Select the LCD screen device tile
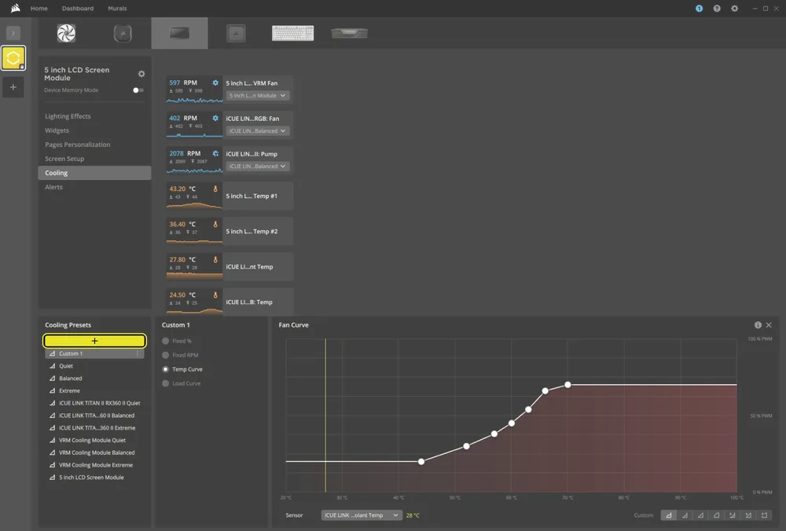The width and height of the screenshot is (786, 531). click(179, 33)
